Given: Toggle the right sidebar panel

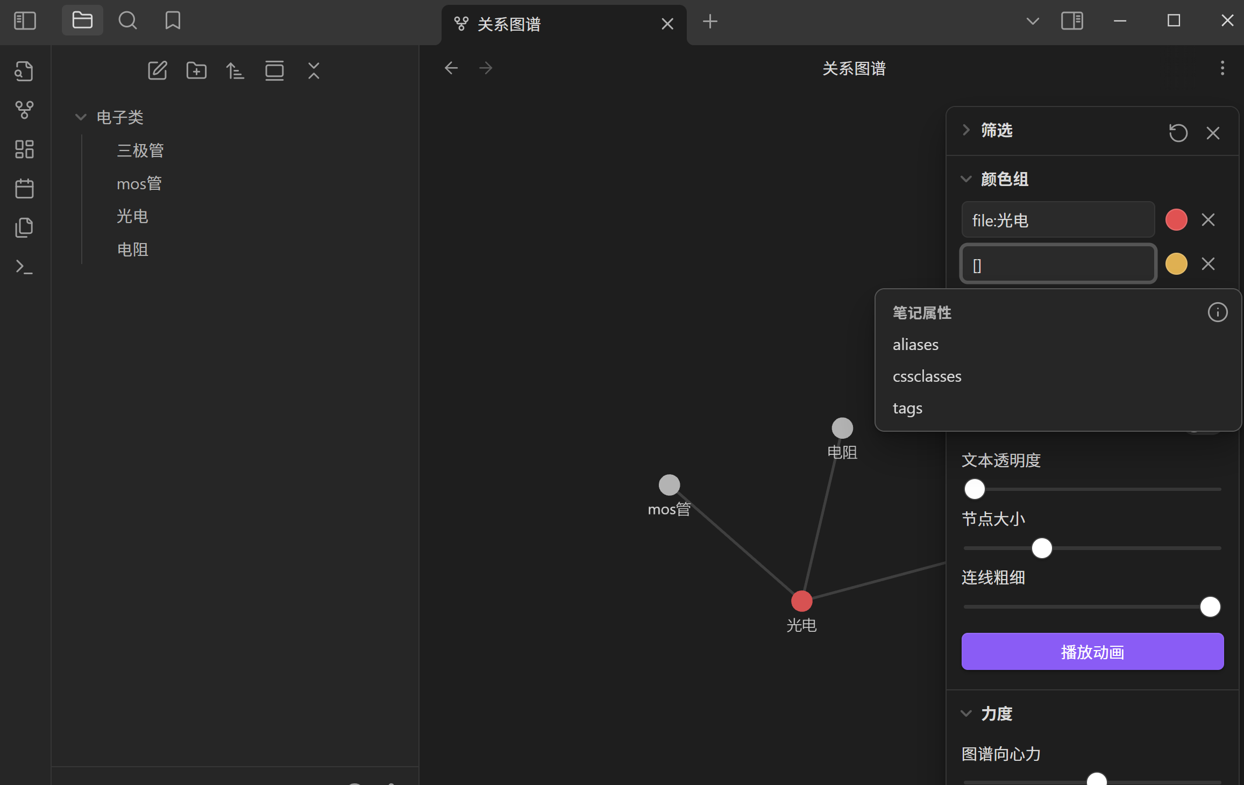Looking at the screenshot, I should 1072,21.
